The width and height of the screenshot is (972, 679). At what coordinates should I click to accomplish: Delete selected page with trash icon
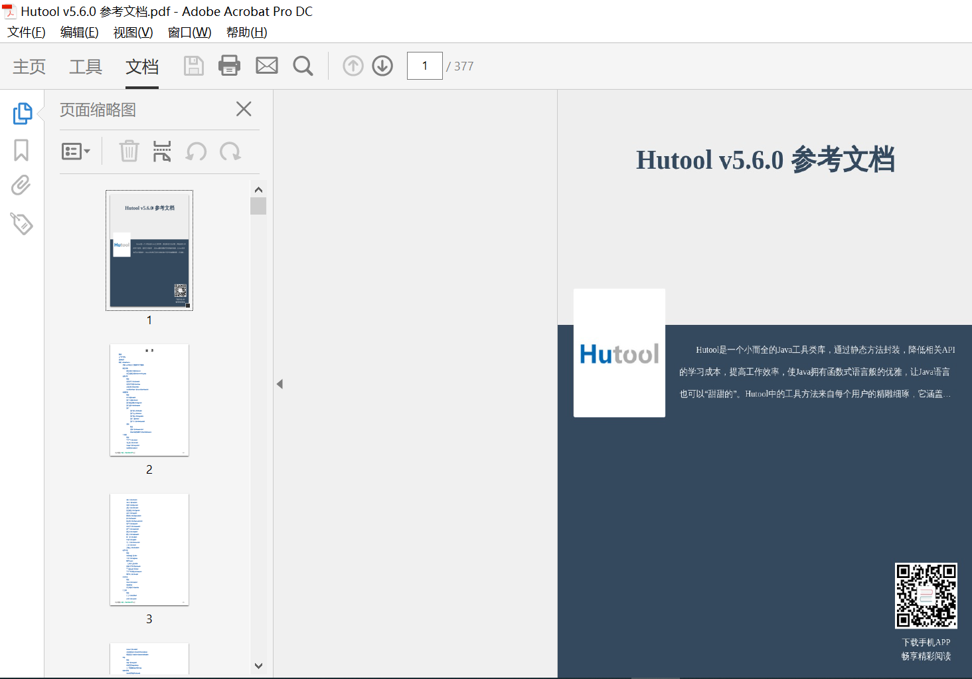(129, 151)
